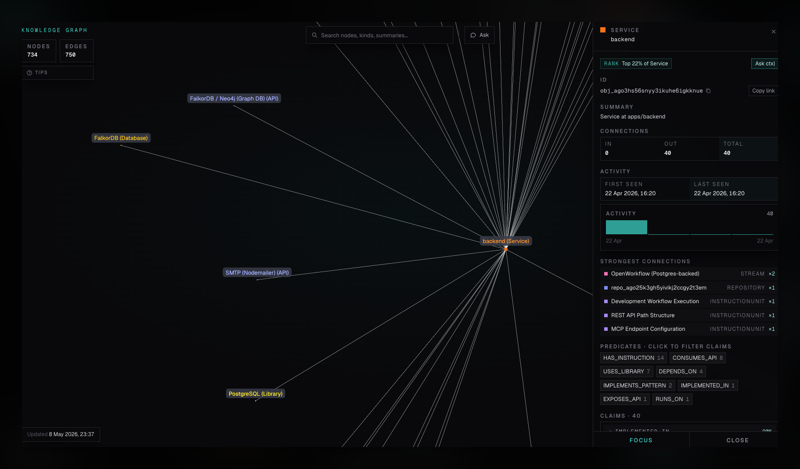800x469 pixels.
Task: Open the MCP Endpoint Configuration connection
Action: 689,329
